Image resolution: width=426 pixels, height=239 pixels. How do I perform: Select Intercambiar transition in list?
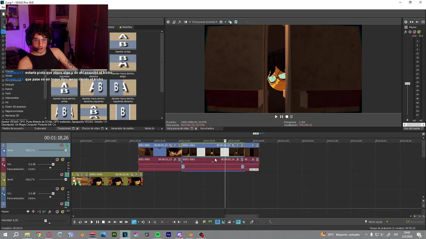click(12, 98)
